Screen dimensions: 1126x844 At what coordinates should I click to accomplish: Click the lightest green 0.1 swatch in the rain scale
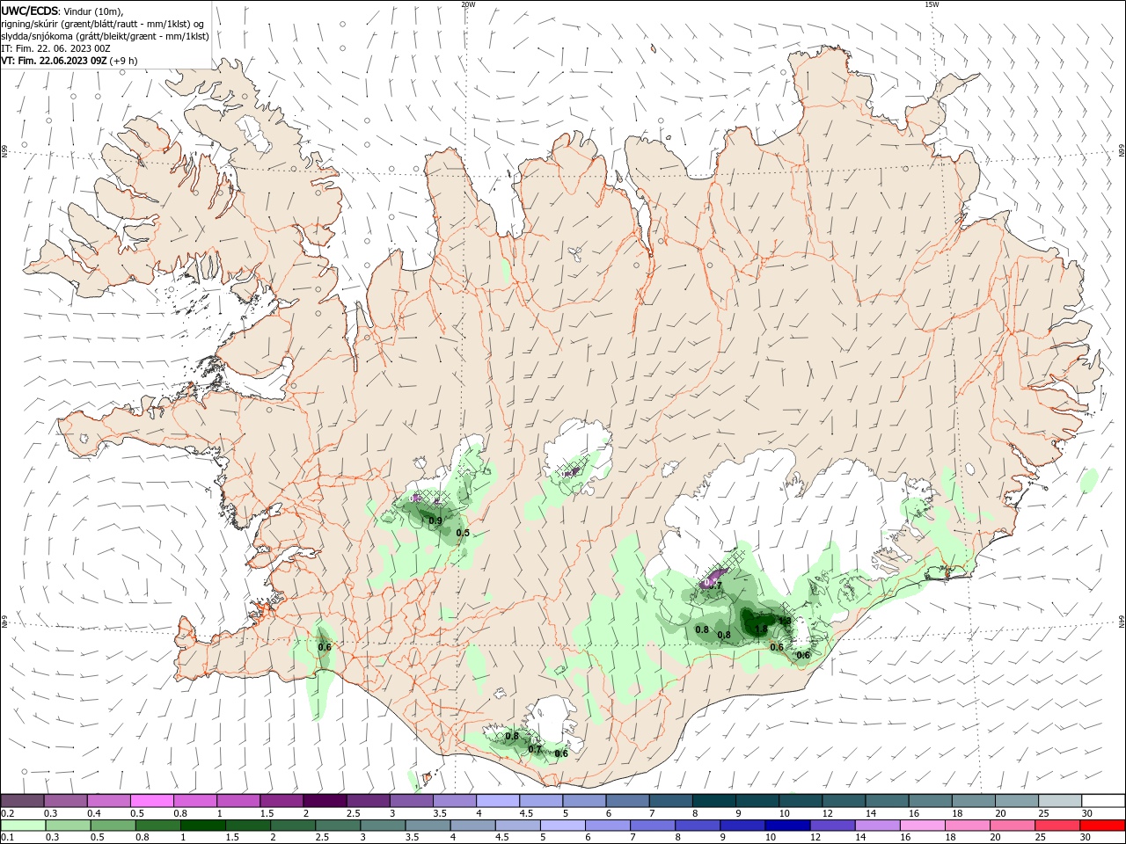coord(23,826)
